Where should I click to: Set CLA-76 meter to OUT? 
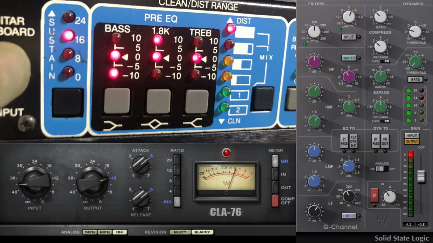(x=275, y=187)
